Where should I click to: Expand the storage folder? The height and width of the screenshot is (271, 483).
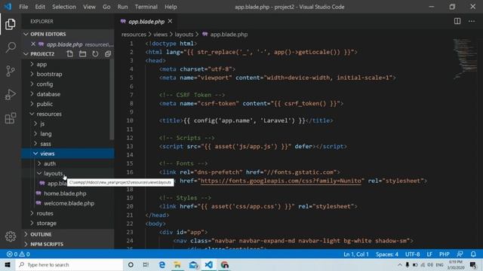coord(68,223)
